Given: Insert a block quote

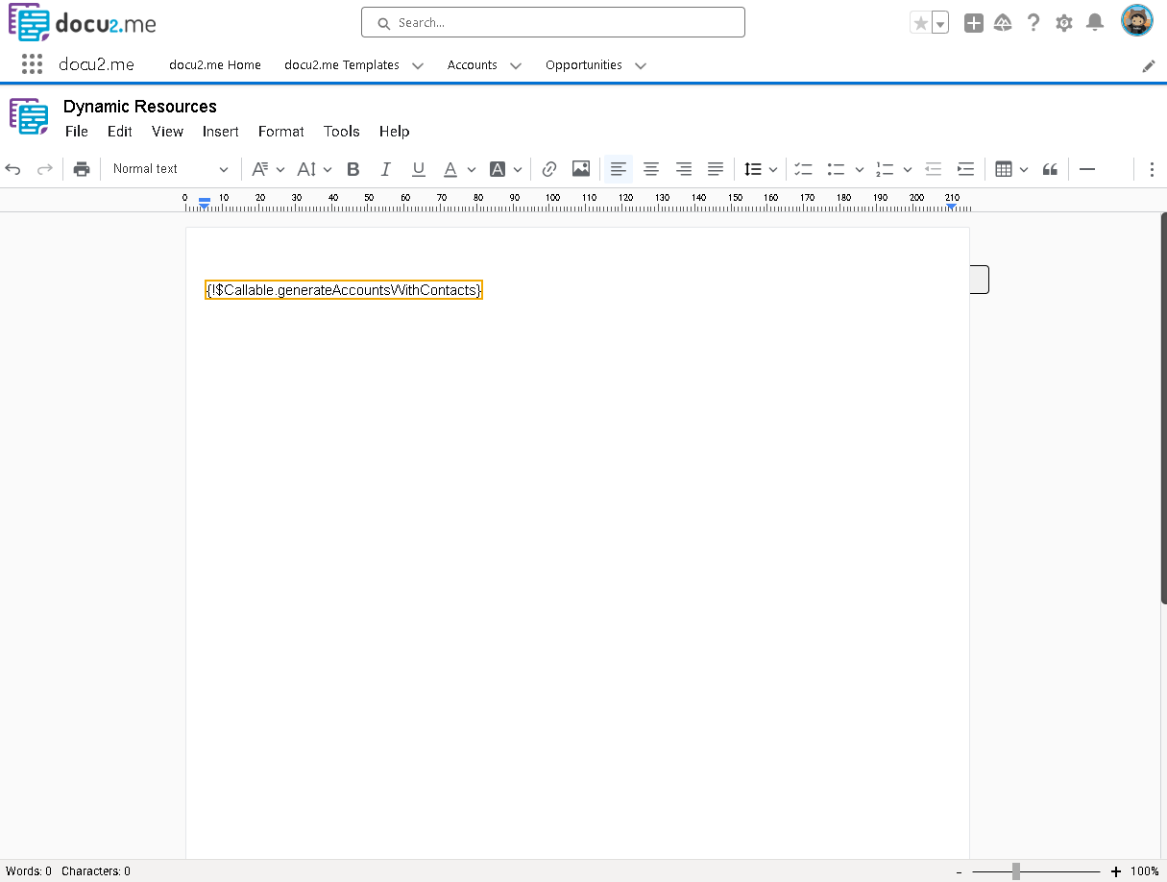Looking at the screenshot, I should pyautogui.click(x=1051, y=169).
